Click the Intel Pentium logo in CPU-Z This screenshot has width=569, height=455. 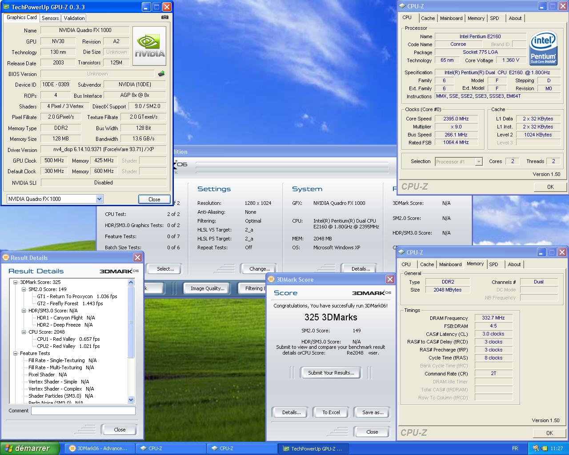(543, 48)
